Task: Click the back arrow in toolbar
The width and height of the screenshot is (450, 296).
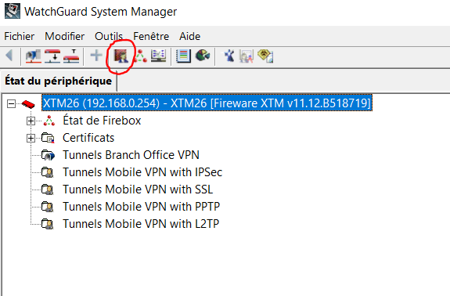Action: coord(9,55)
